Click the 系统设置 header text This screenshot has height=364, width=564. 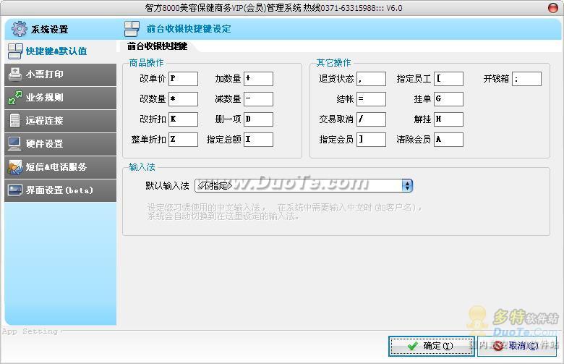pos(50,29)
